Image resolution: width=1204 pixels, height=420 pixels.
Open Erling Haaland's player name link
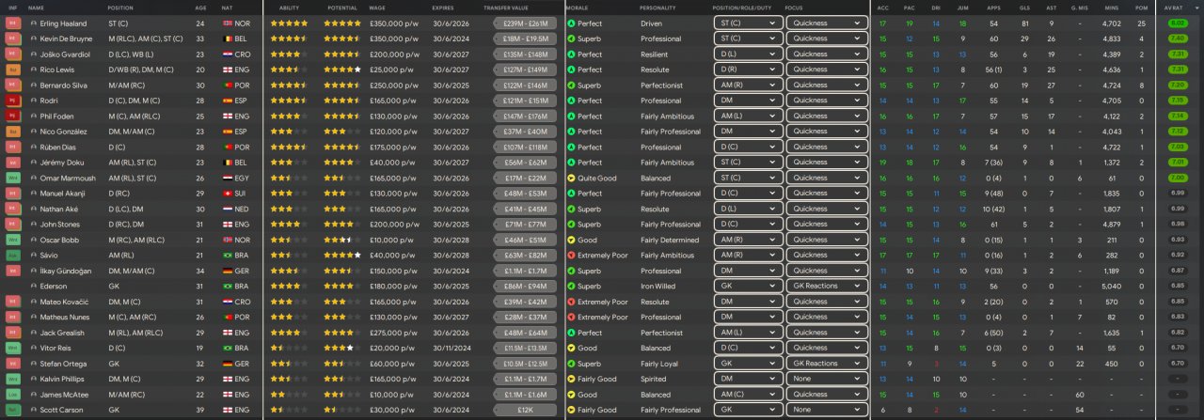tap(62, 23)
